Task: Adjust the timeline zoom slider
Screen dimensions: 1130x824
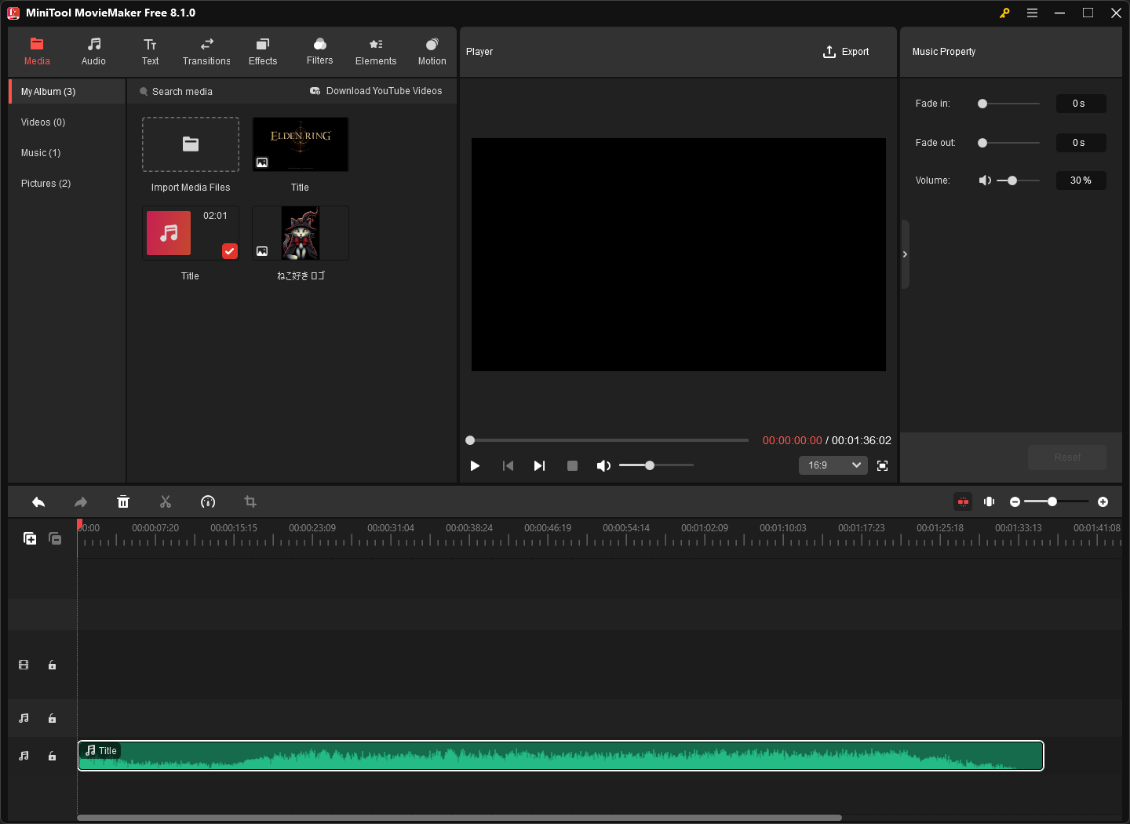Action: [x=1056, y=501]
